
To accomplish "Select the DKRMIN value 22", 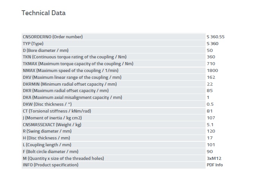I will click(210, 84).
